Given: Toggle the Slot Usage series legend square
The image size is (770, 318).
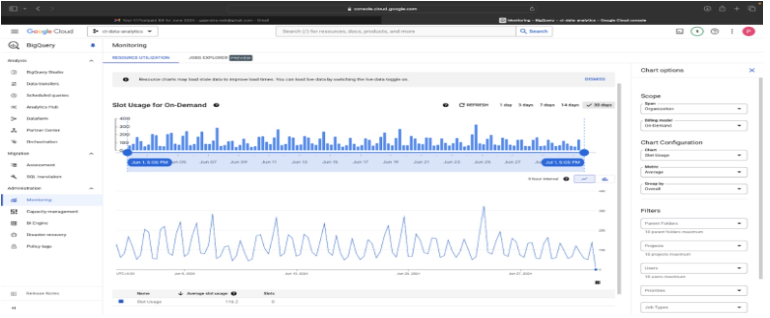Looking at the screenshot, I should pyautogui.click(x=121, y=302).
